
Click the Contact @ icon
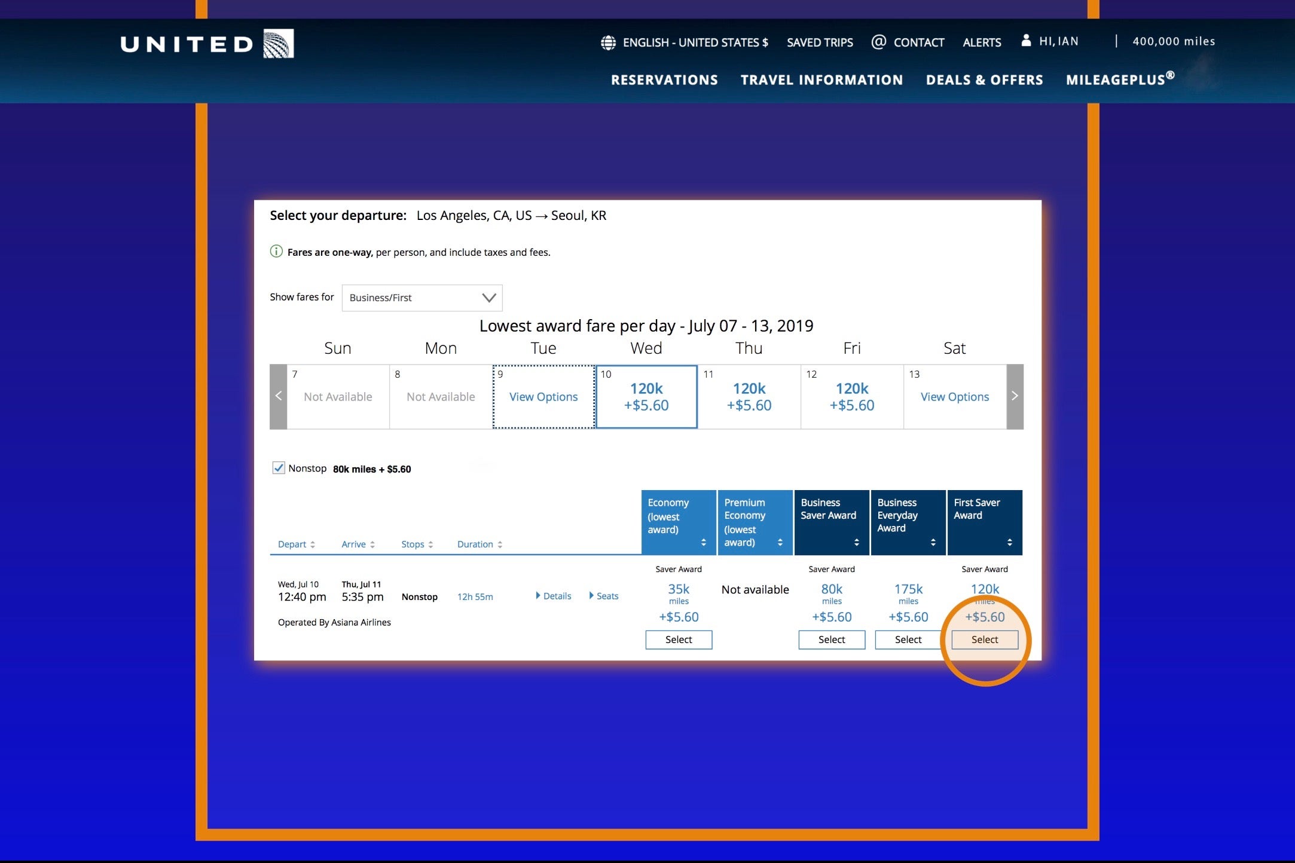point(878,42)
